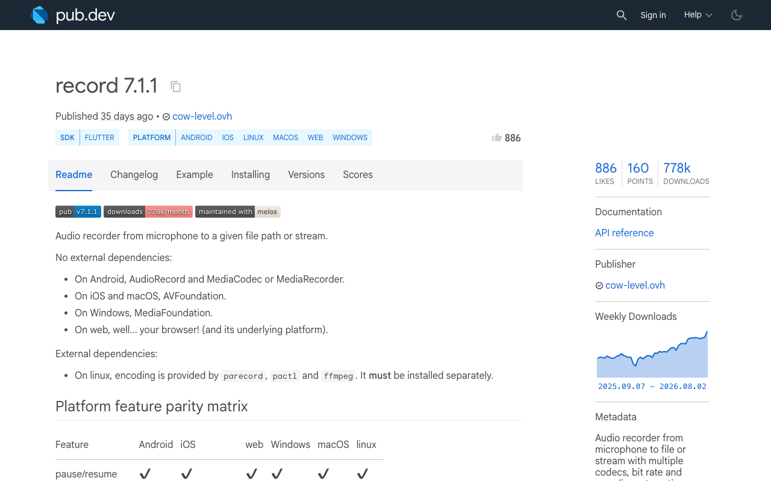Open the API reference link
The image size is (771, 481).
[624, 233]
